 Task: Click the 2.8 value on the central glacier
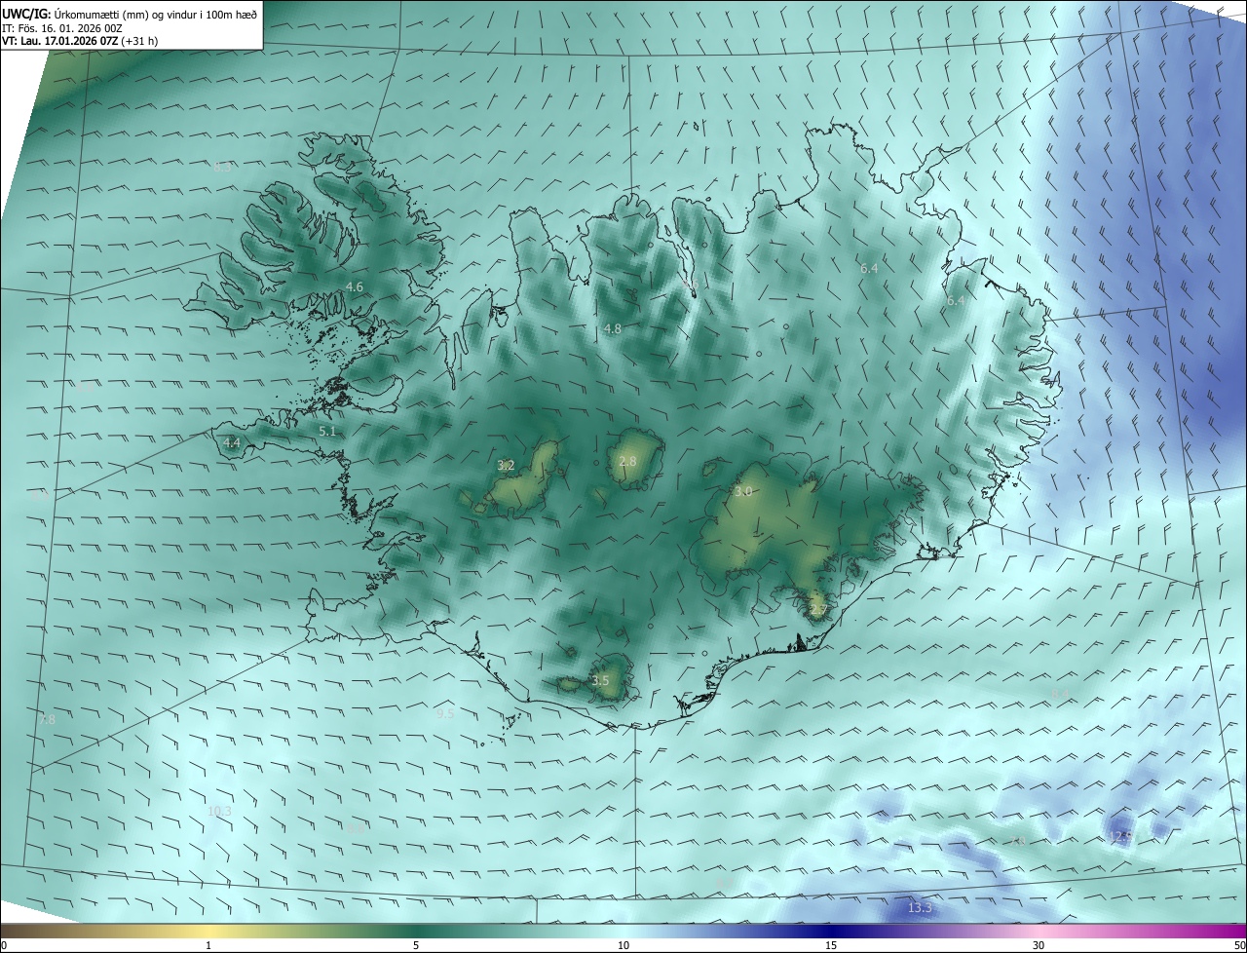(627, 461)
